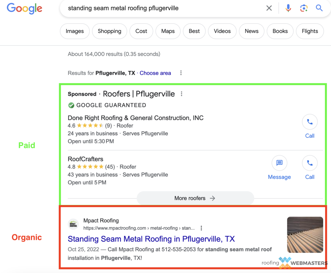This screenshot has width=331, height=273.
Task: Open Google Lens image search icon
Action: [304, 8]
